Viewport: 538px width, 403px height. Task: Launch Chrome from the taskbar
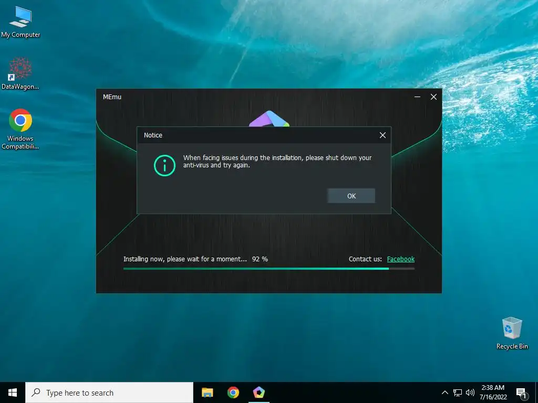(x=233, y=393)
